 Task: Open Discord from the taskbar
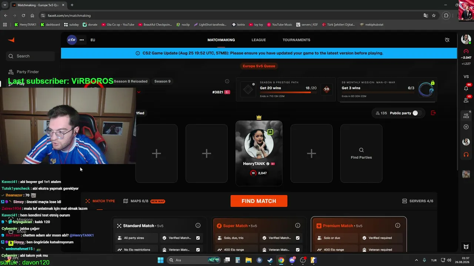pos(292,260)
